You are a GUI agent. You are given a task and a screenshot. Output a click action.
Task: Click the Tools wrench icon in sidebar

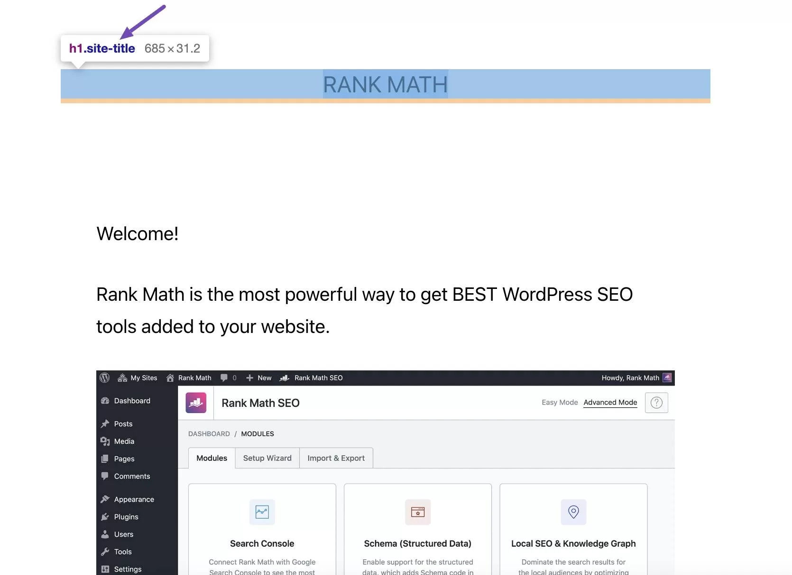(x=105, y=552)
